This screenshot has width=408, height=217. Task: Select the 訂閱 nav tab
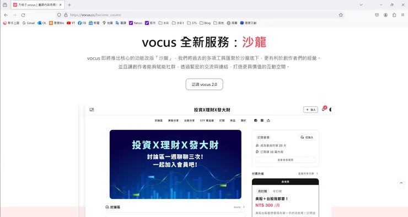coord(222,121)
